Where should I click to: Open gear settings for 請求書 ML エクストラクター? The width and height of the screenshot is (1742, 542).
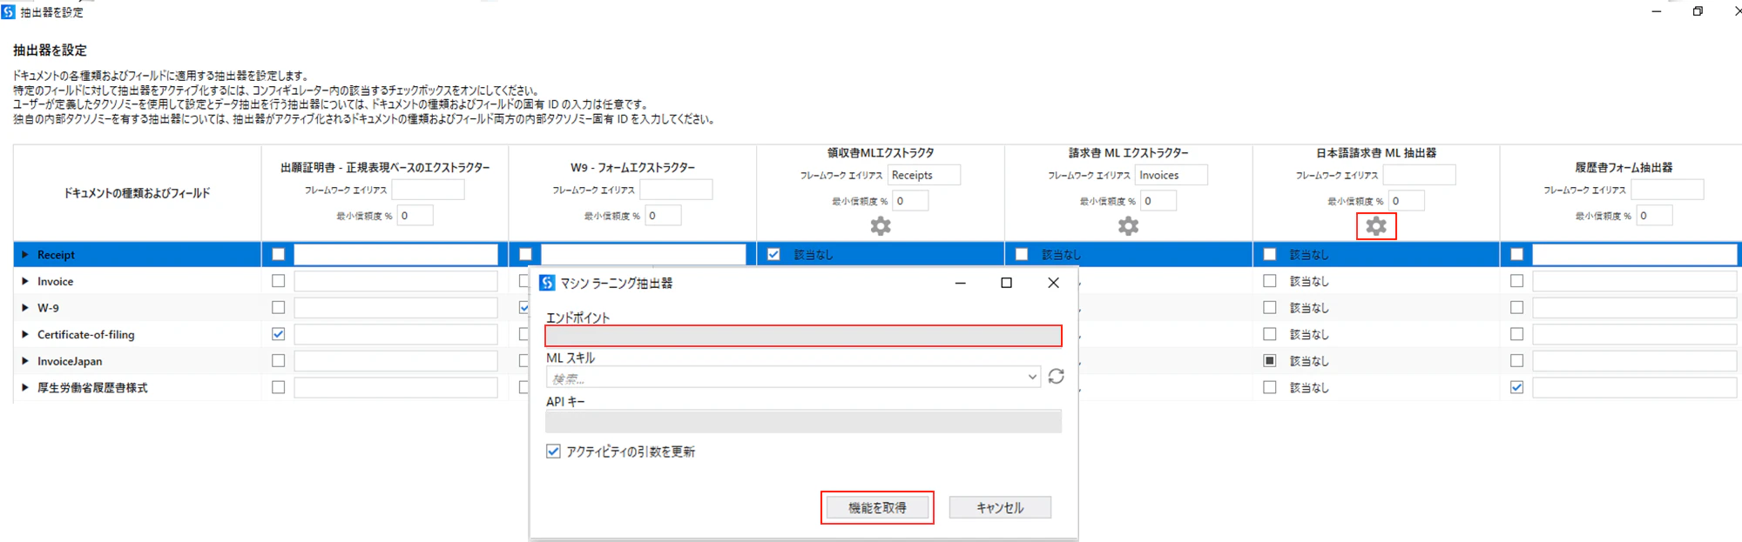click(1128, 226)
